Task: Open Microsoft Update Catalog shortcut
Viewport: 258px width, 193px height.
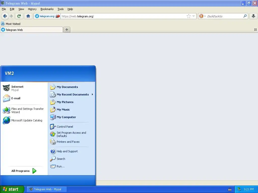Action: [24, 120]
